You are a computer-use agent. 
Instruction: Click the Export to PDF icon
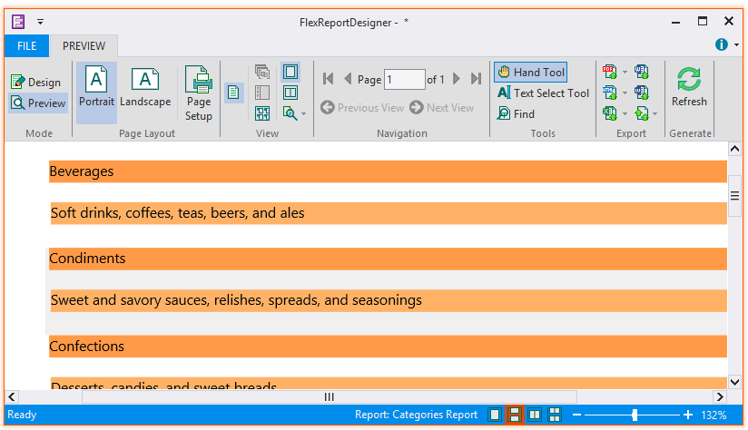(609, 72)
